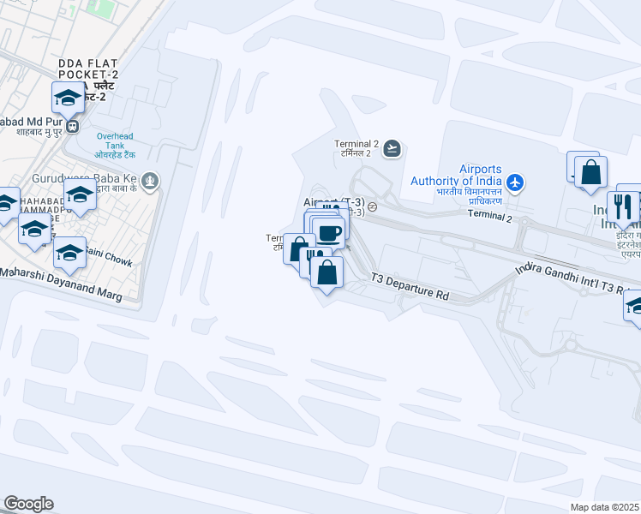The width and height of the screenshot is (641, 514).
Task: Click the Map data ©2025 attribution
Action: 604,507
